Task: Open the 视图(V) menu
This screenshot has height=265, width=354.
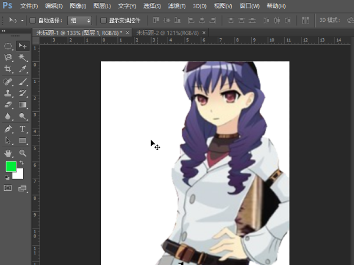Action: pyautogui.click(x=223, y=6)
